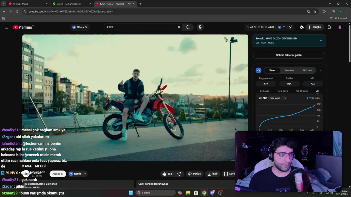Viewport: 351px width, 197px height.
Task: Select 24 hours time range
Action: click(x=264, y=91)
